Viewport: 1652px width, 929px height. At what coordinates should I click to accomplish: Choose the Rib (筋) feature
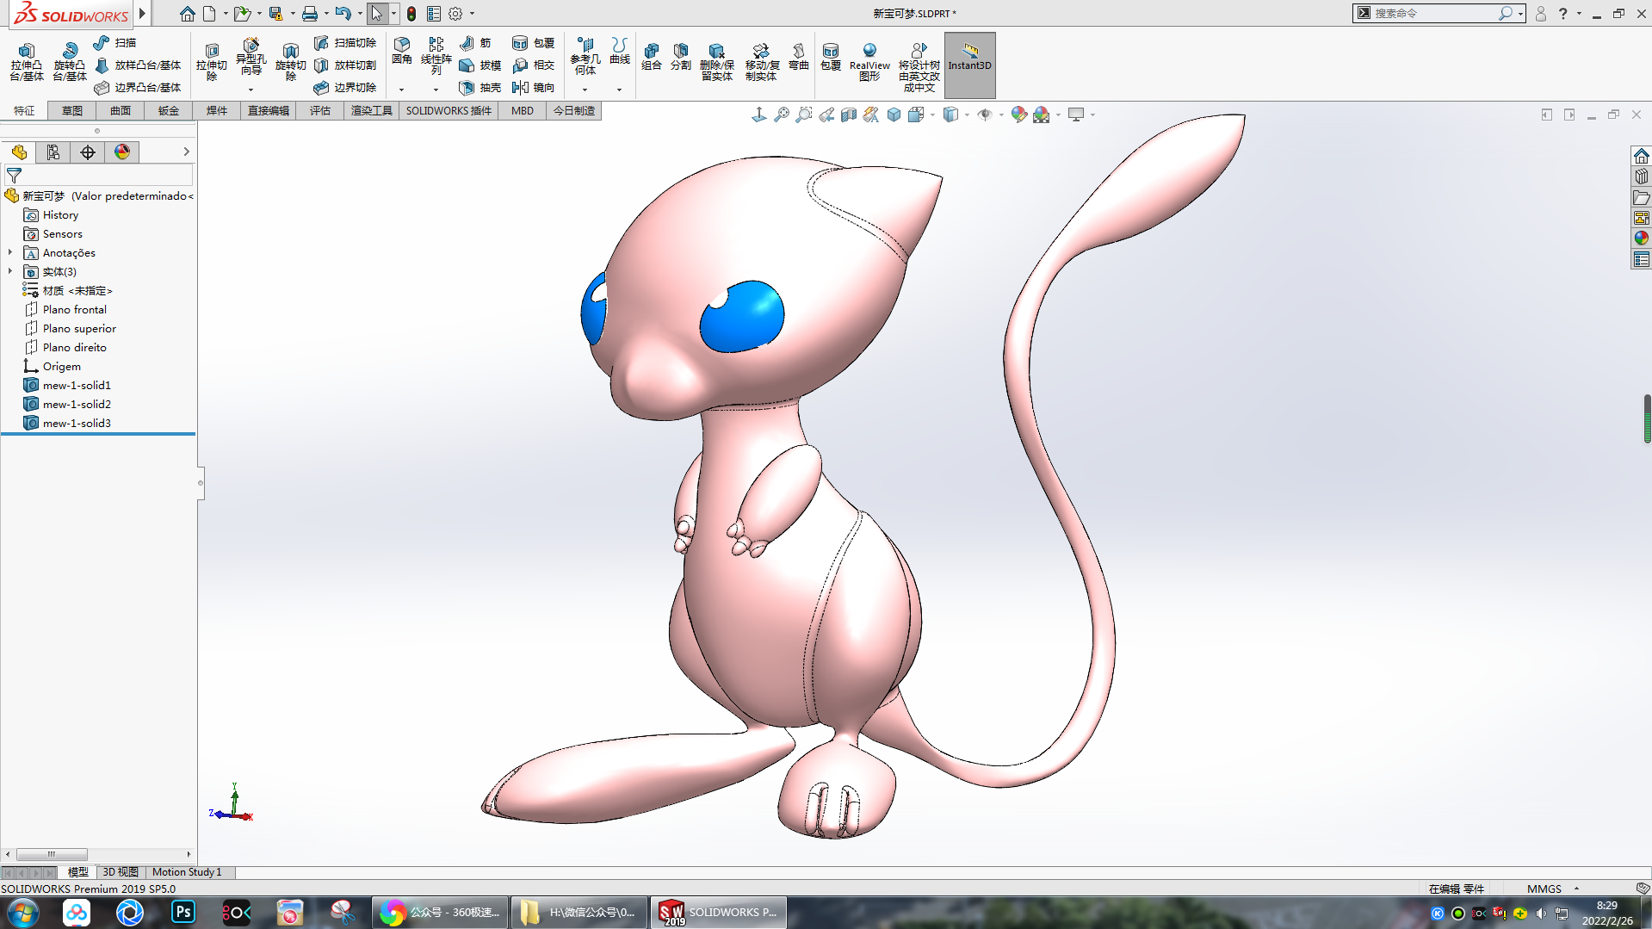[475, 42]
